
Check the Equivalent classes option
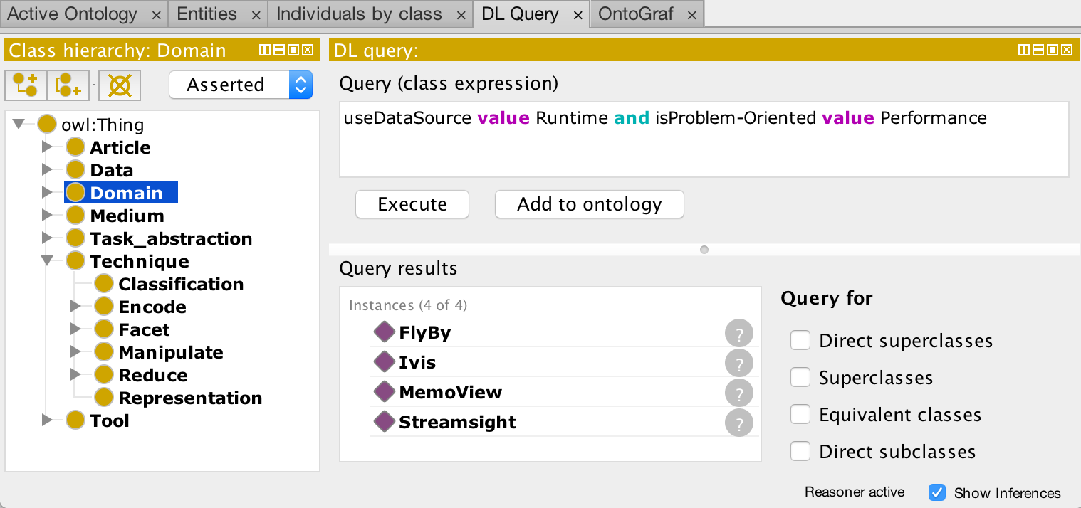tap(800, 415)
